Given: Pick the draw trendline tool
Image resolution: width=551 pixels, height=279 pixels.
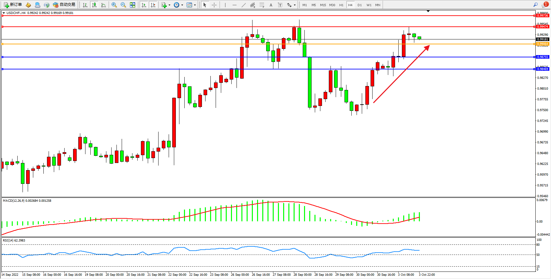Looking at the screenshot, I should point(244,5).
